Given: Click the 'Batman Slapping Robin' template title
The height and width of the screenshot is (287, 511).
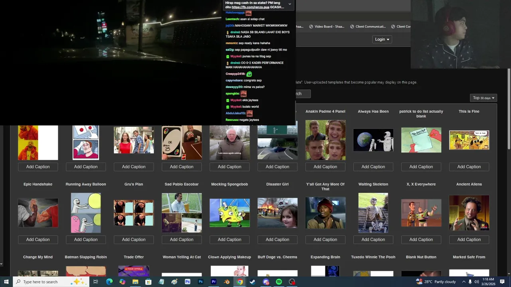Looking at the screenshot, I should (86, 257).
